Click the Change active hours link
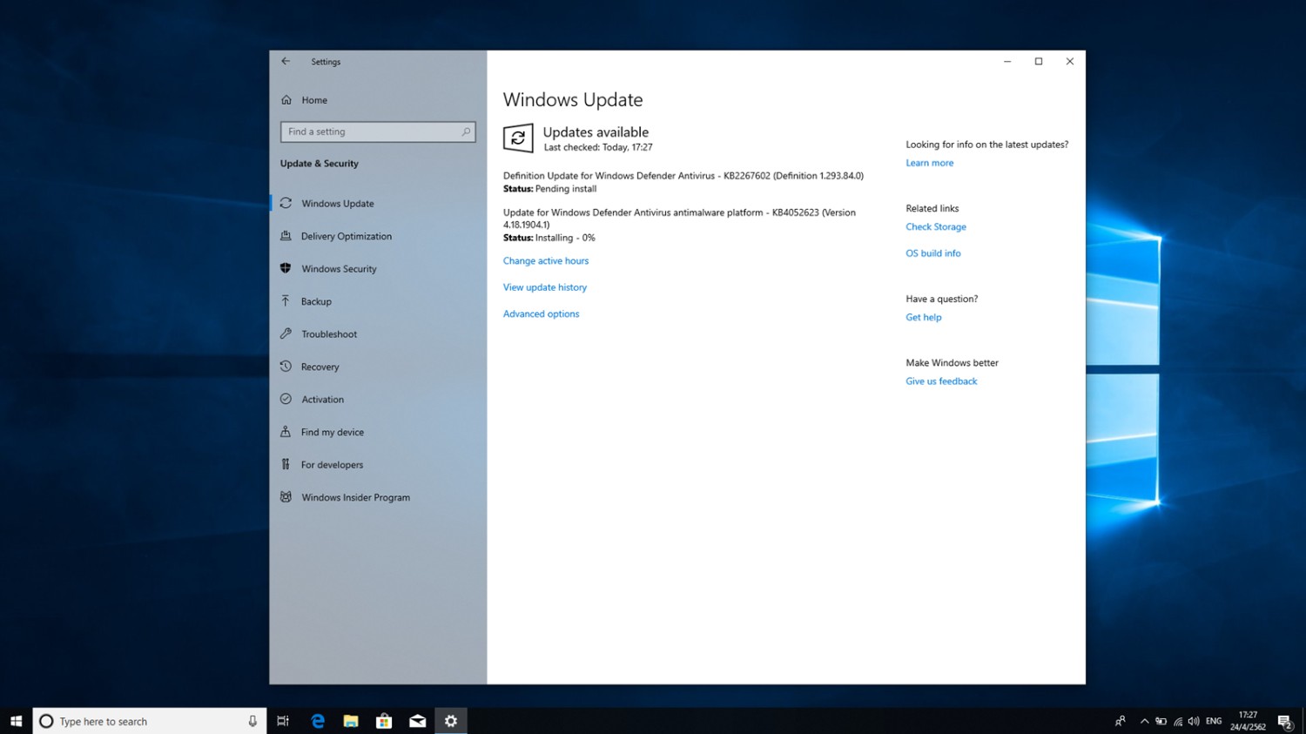 tap(546, 261)
